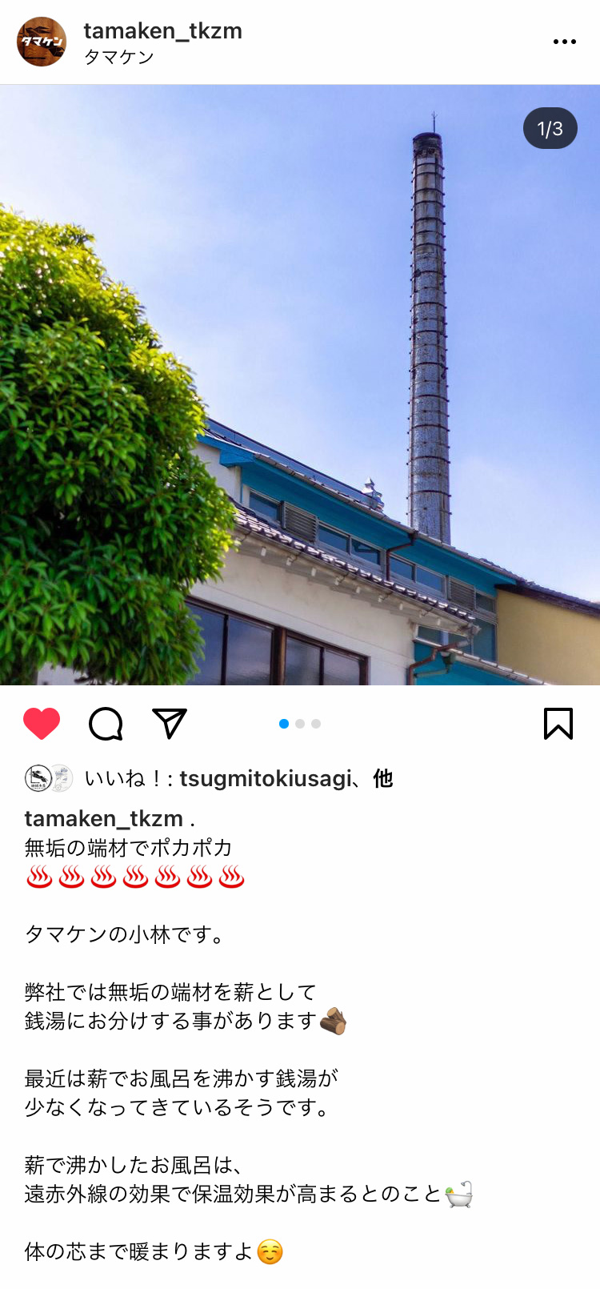The image size is (600, 1289).
Task: Tap the Tamaken profile avatar
Action: pos(42,42)
